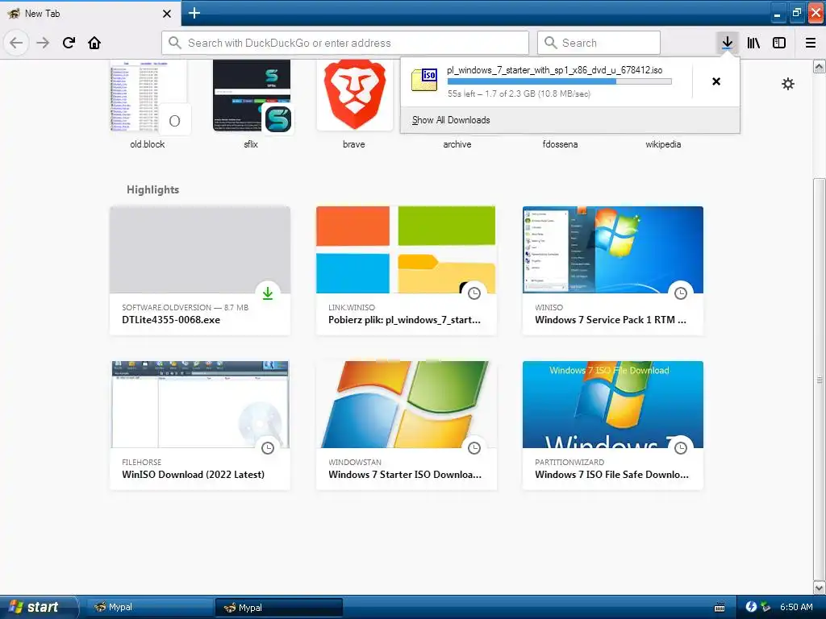The height and width of the screenshot is (619, 826).
Task: Open Windows 7 ISO File Safe Download card
Action: [613, 426]
